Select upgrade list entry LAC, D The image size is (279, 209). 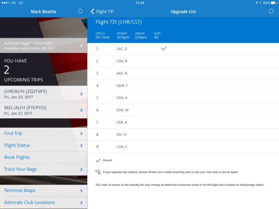tap(183, 49)
